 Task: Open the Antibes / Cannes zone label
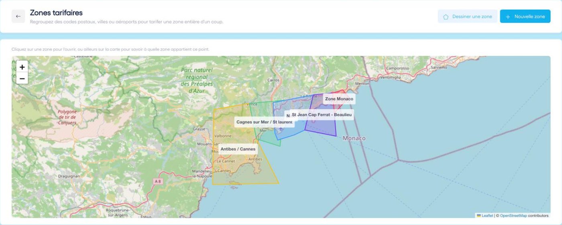238,149
